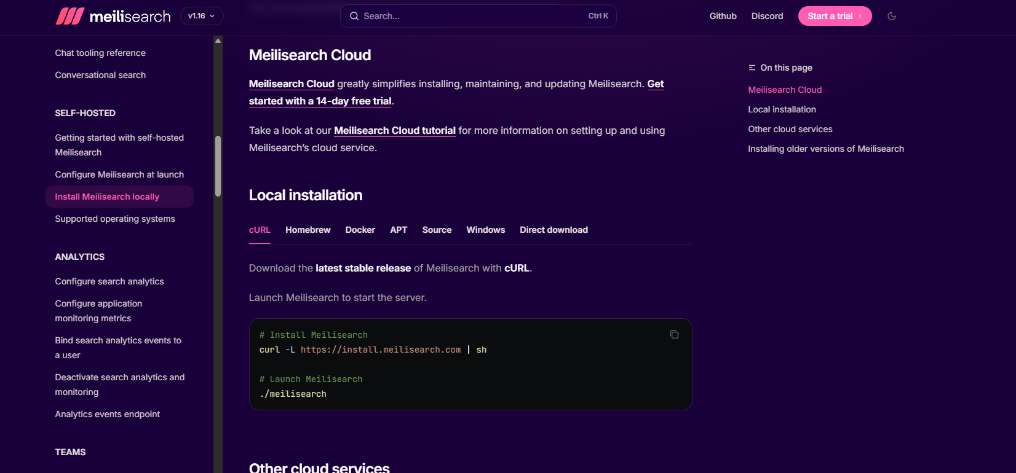The image size is (1016, 473).
Task: Switch to the Docker tab
Action: point(360,230)
